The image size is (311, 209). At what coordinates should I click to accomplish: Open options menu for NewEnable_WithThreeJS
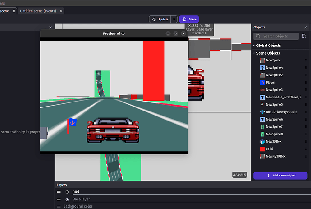[306, 97]
